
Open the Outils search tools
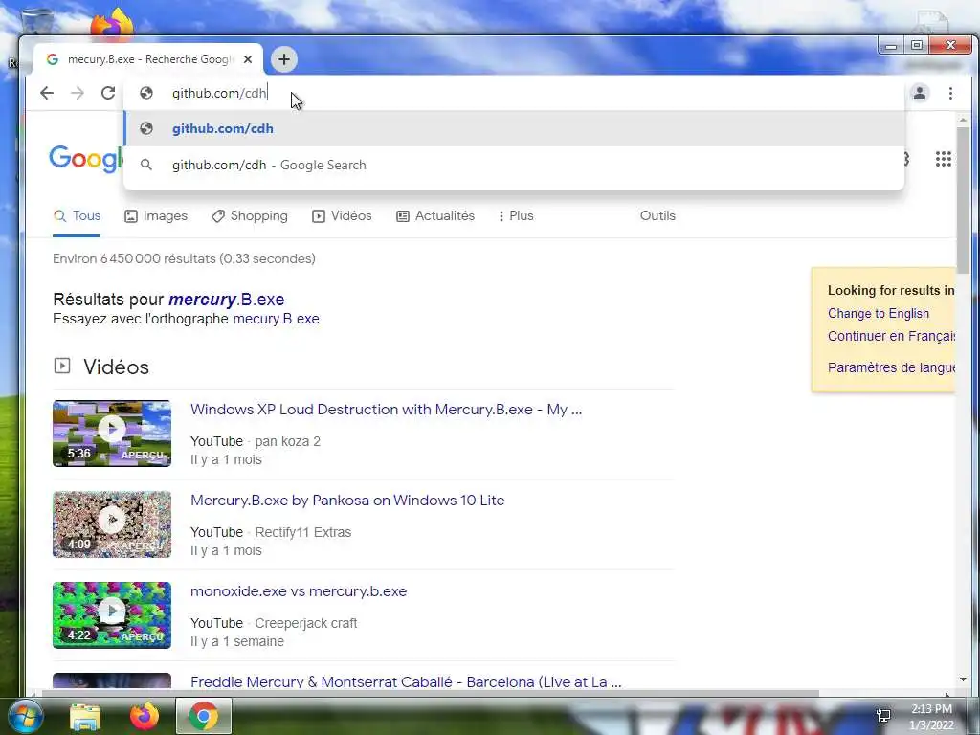point(657,216)
